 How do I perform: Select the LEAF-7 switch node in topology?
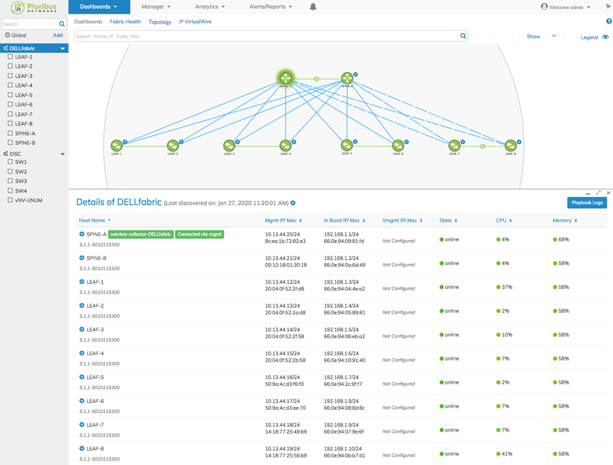454,146
